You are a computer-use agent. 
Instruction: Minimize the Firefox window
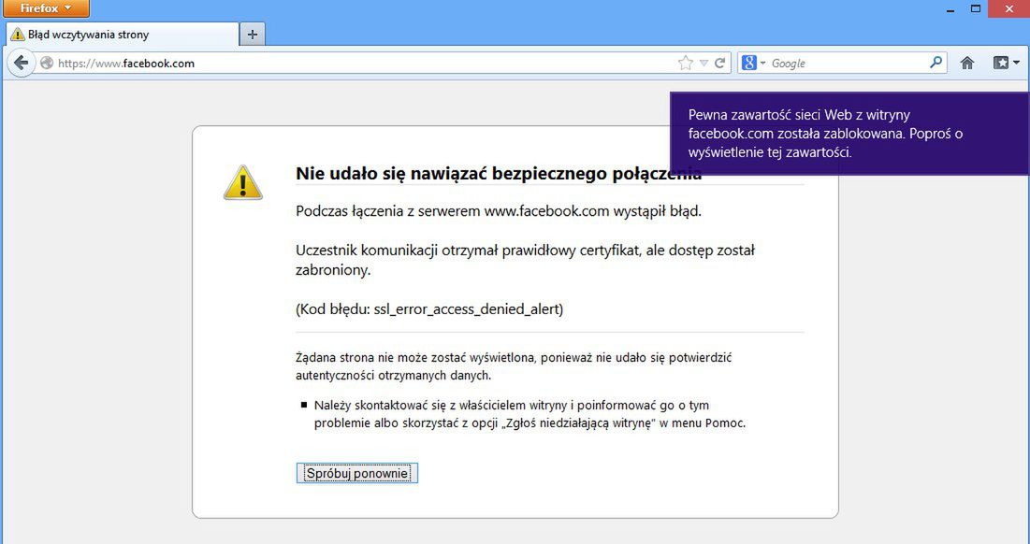click(951, 9)
